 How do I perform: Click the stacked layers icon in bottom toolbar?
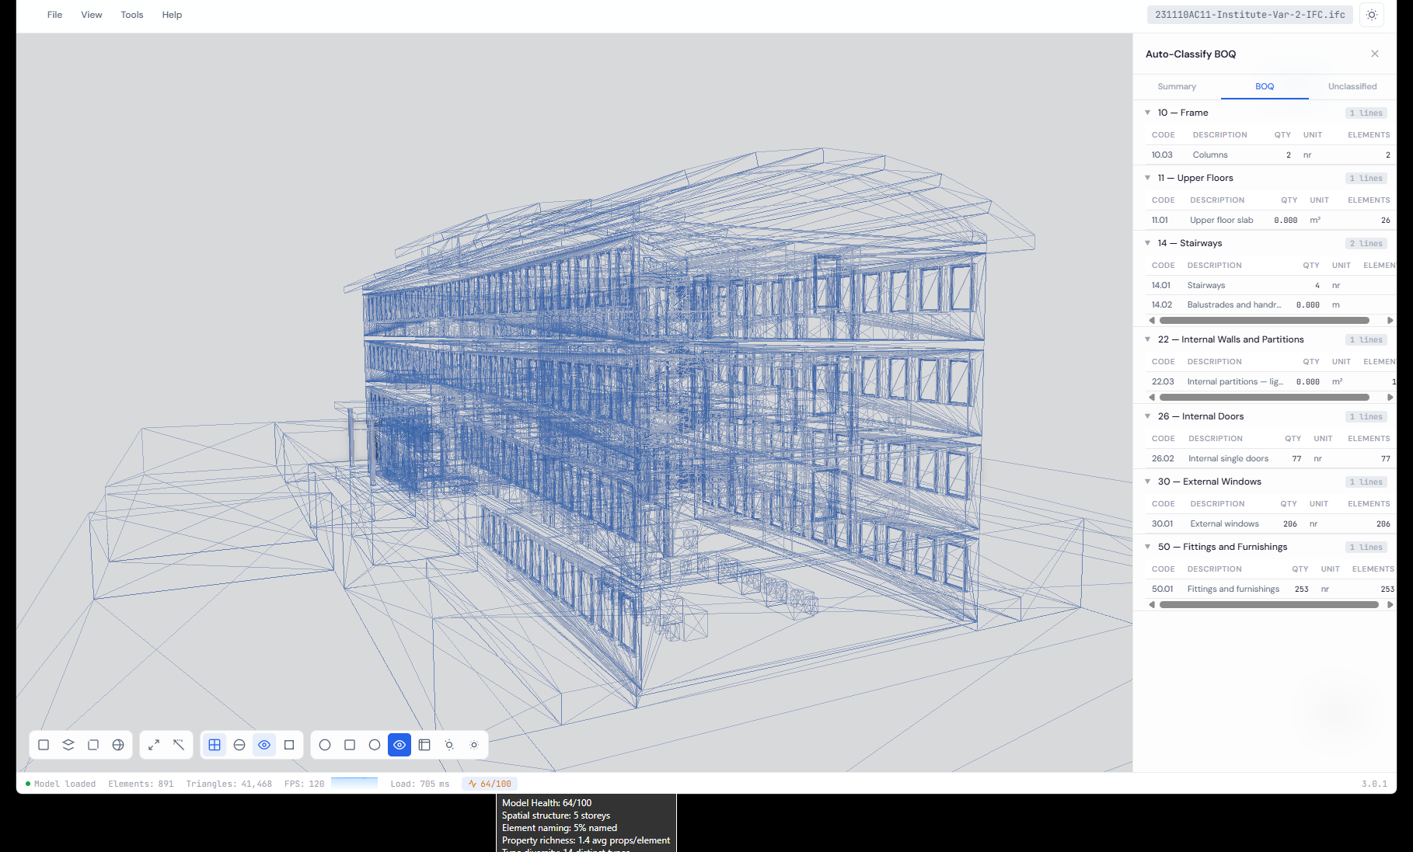(x=68, y=745)
